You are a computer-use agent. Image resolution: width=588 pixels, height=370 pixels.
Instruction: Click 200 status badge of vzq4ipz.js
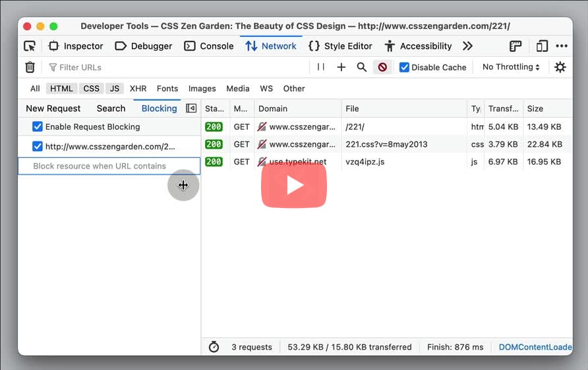coord(214,162)
